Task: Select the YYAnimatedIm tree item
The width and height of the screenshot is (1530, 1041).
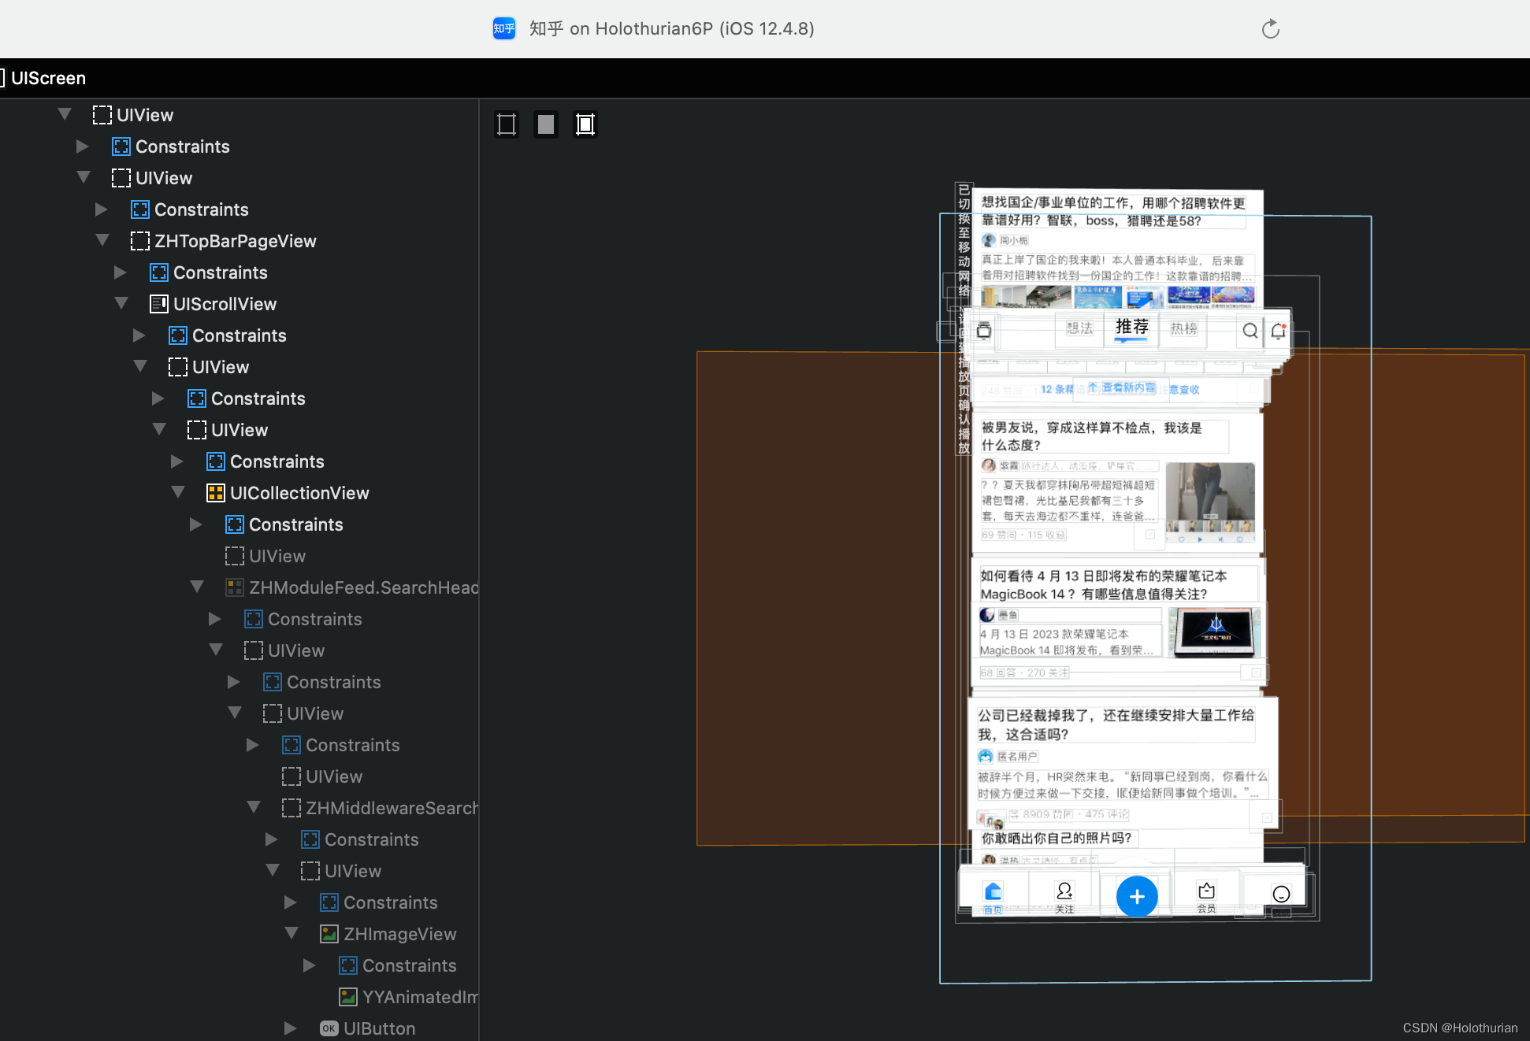Action: [x=419, y=997]
